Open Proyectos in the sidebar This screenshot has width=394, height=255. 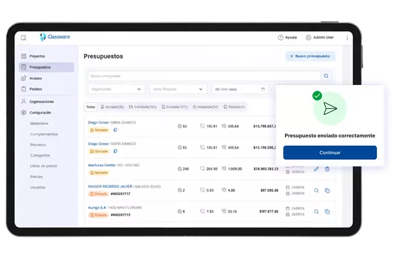point(37,56)
